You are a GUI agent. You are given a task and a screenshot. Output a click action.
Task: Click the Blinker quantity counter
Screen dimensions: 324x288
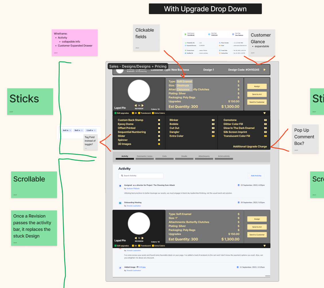pyautogui.click(x=213, y=120)
